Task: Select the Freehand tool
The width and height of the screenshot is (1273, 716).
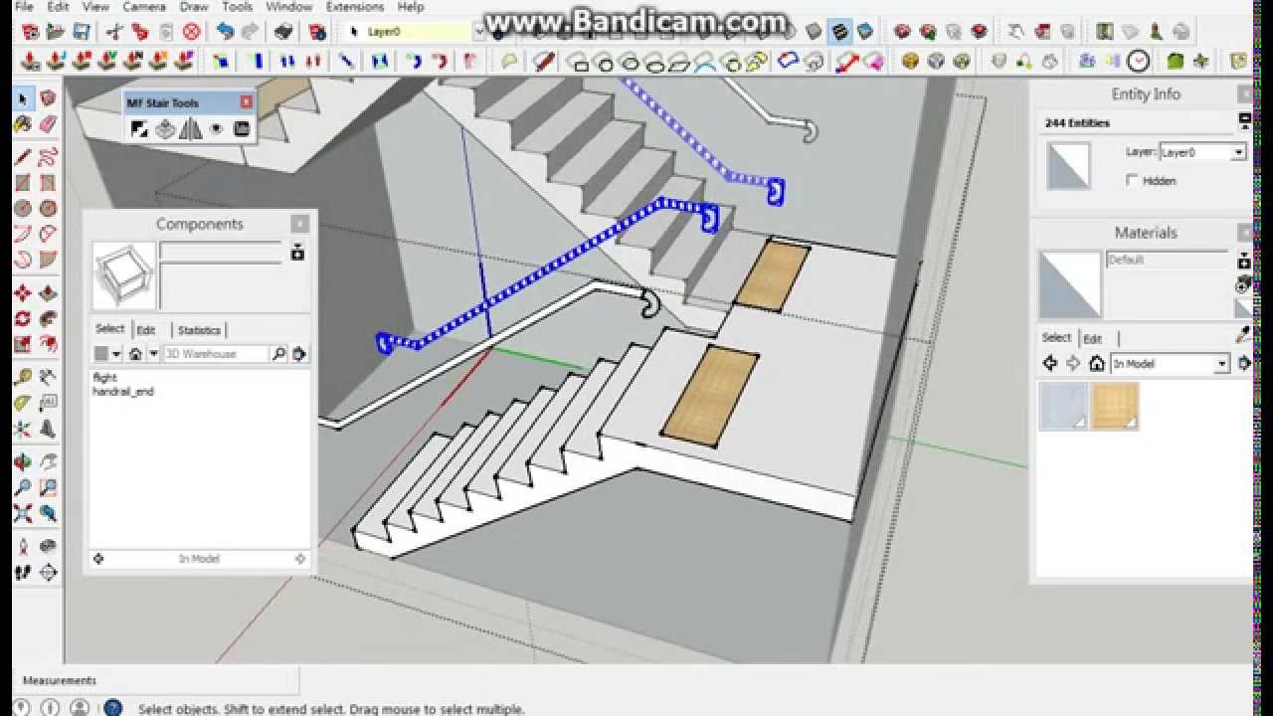Action: click(48, 157)
